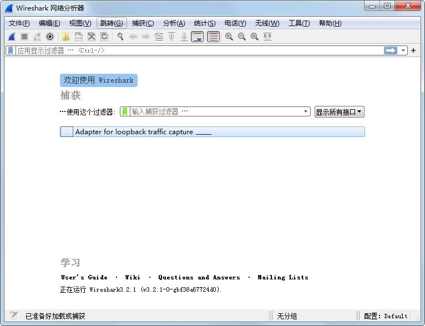Reload the capture file toolbar icon

104,37
